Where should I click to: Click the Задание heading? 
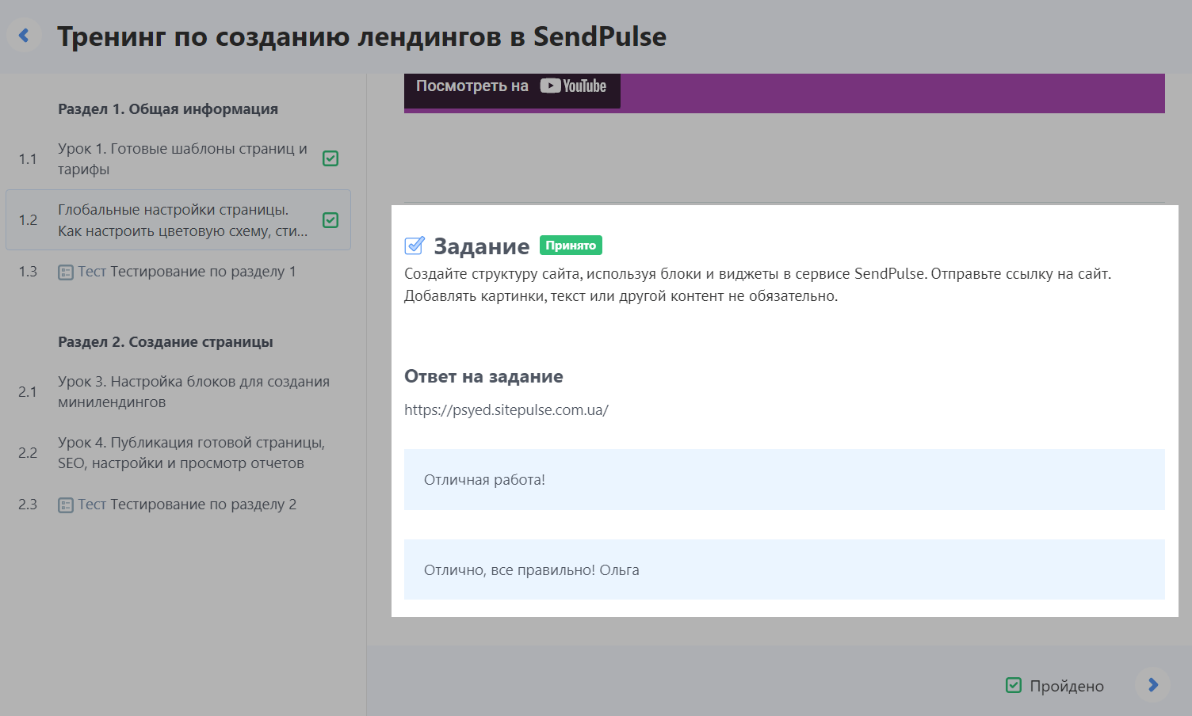481,246
